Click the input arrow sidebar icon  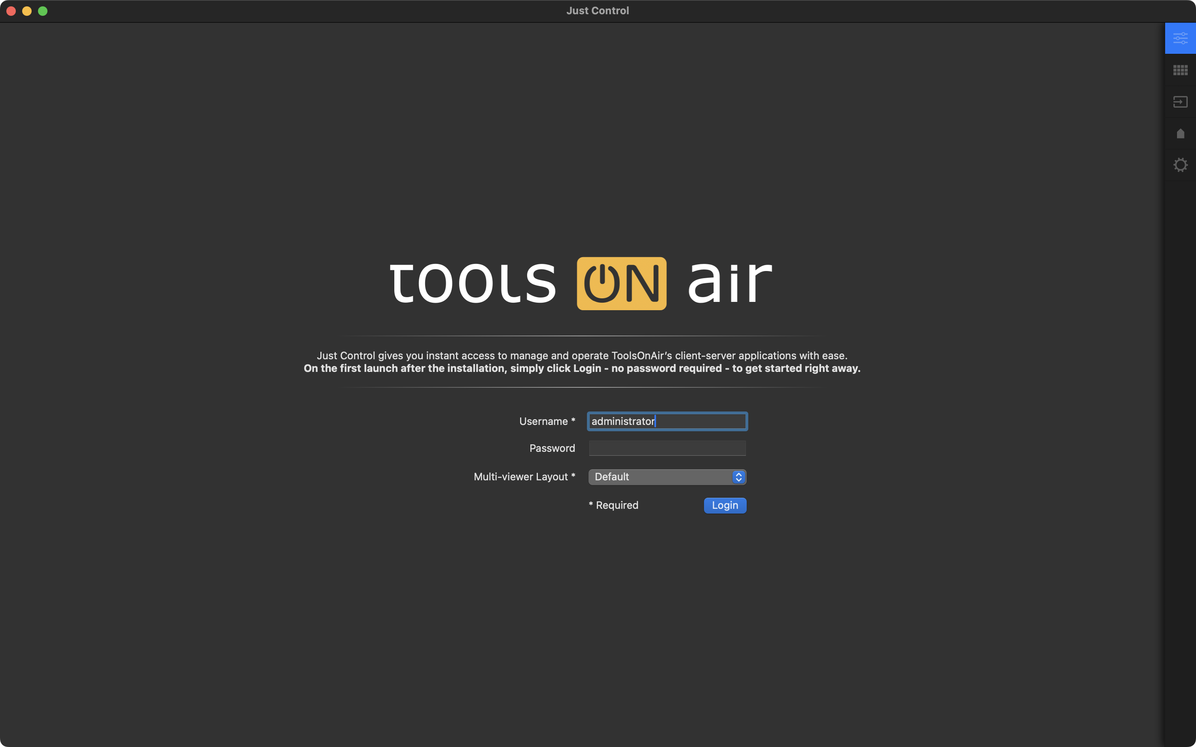[x=1180, y=102]
